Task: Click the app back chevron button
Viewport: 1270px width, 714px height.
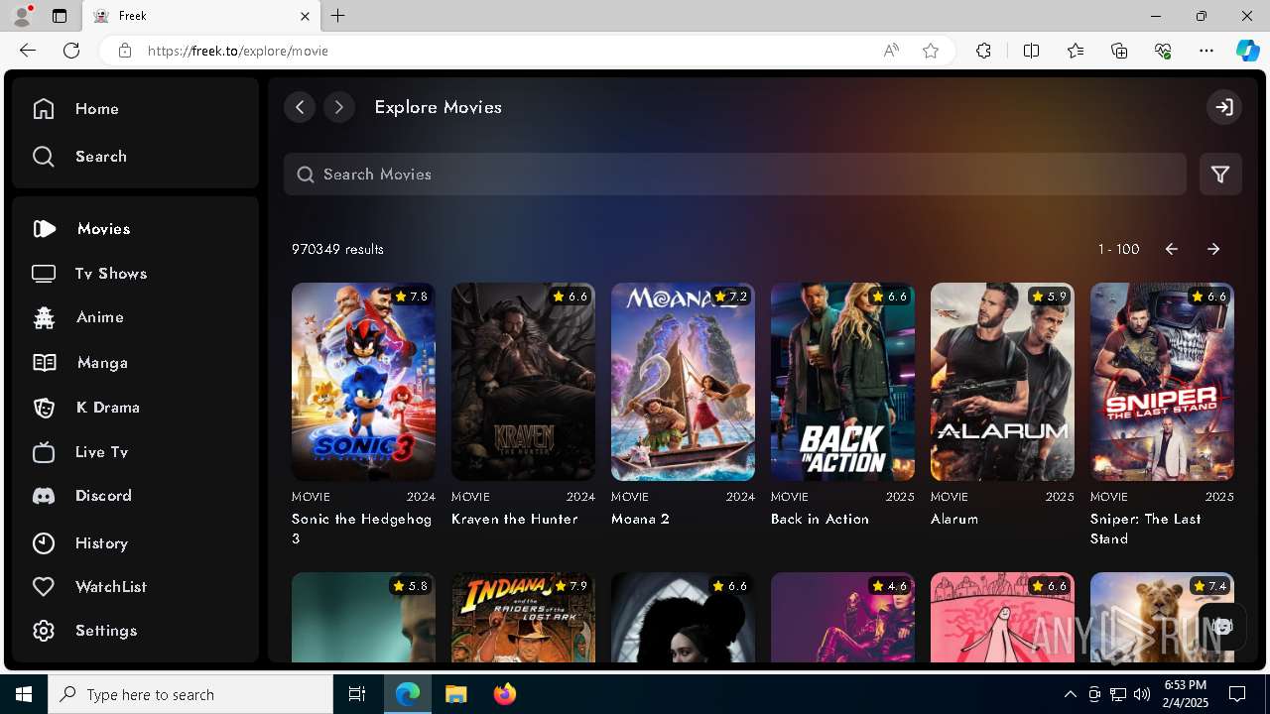Action: coord(300,107)
